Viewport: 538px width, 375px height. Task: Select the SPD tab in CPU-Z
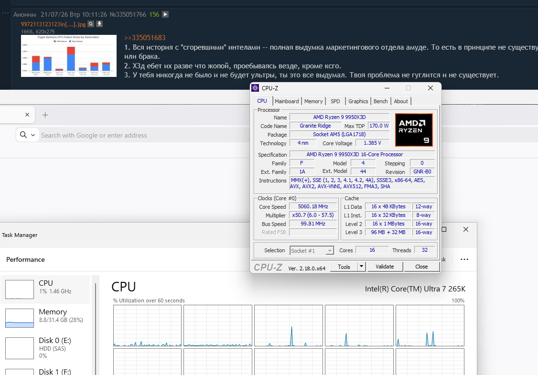335,101
